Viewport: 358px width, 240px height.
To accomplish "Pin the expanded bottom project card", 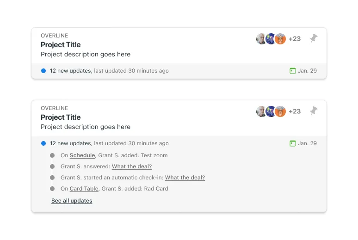I will [314, 111].
